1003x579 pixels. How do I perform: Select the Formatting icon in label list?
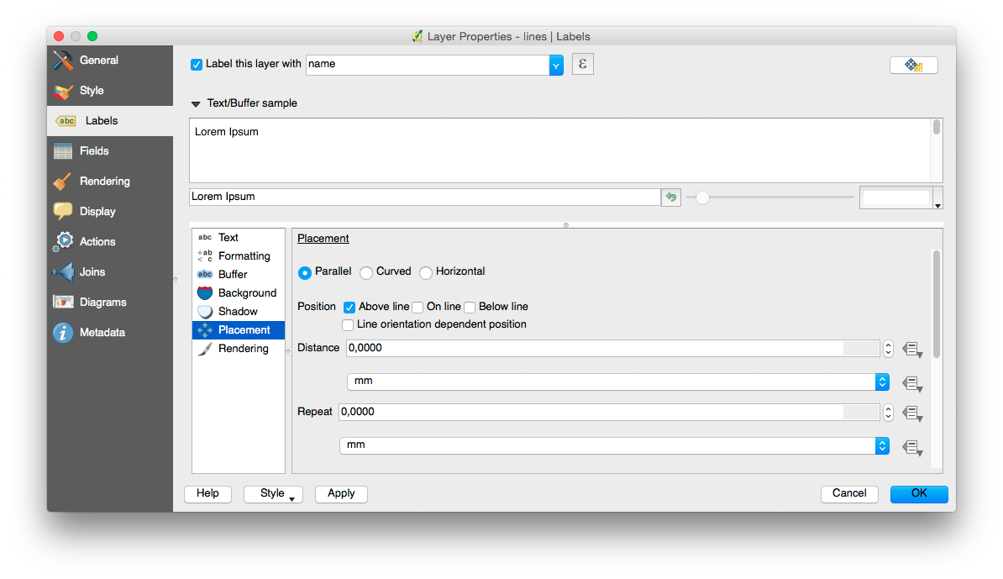point(205,256)
